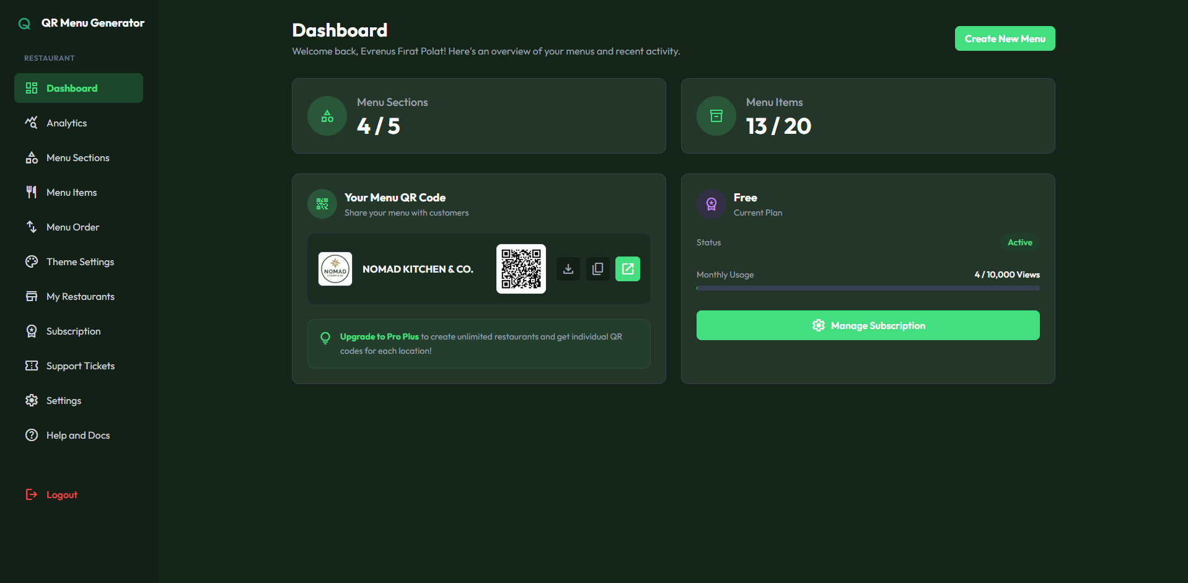
Task: Select the Menu Sections icon in sidebar
Action: [32, 157]
